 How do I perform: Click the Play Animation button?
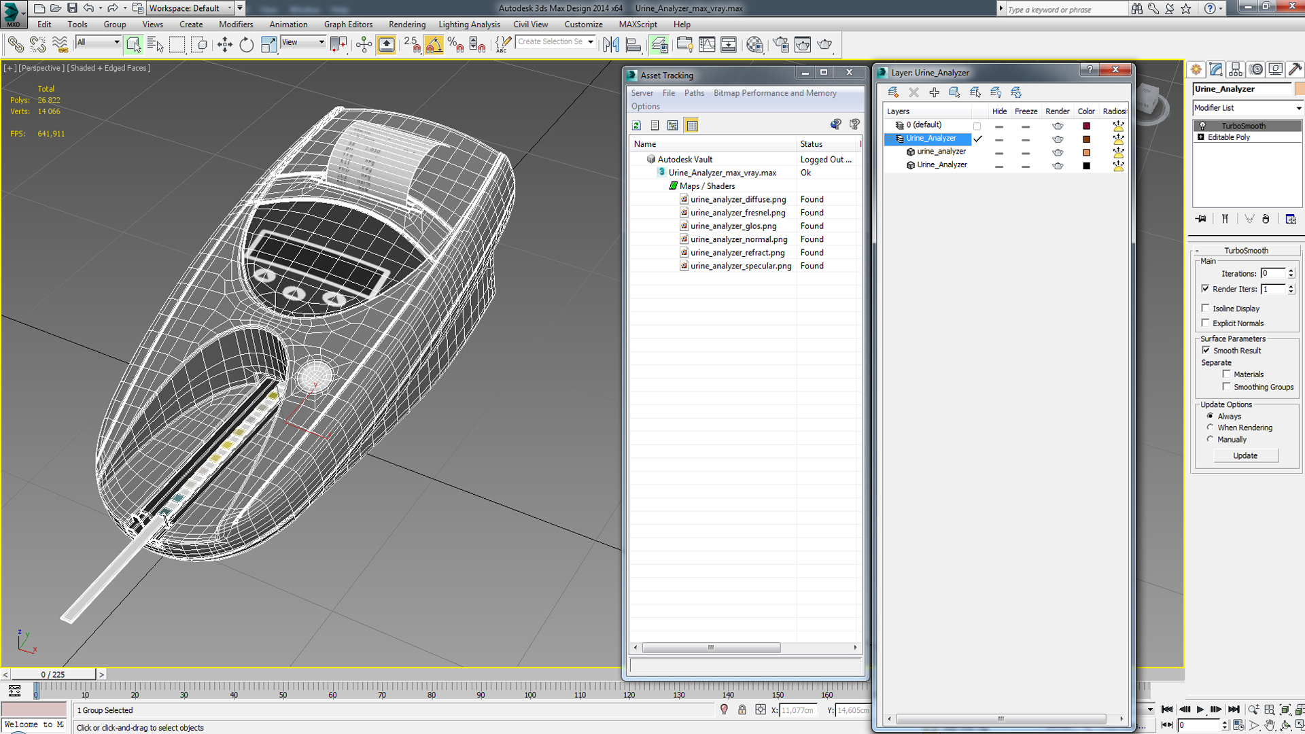(1200, 710)
